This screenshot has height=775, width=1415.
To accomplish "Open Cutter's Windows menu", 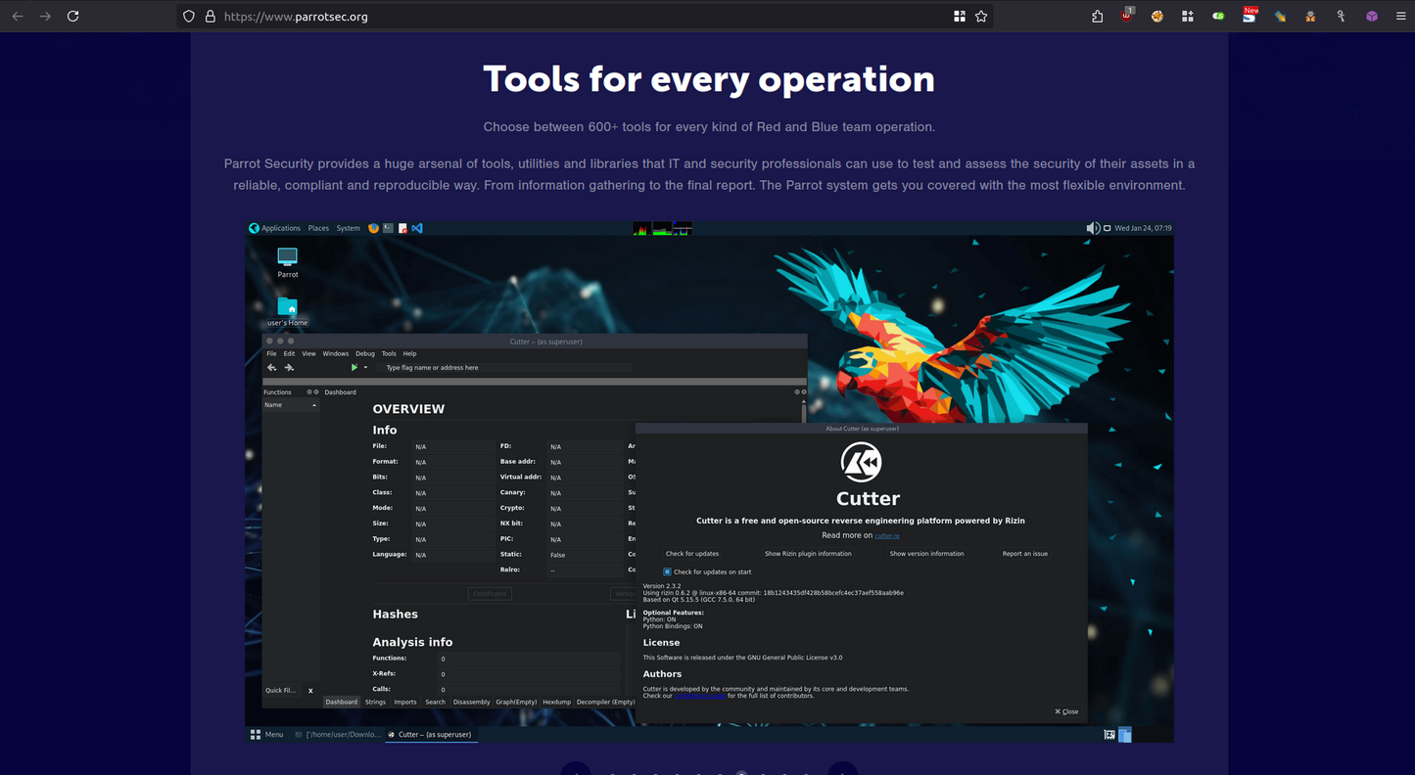I will (336, 353).
